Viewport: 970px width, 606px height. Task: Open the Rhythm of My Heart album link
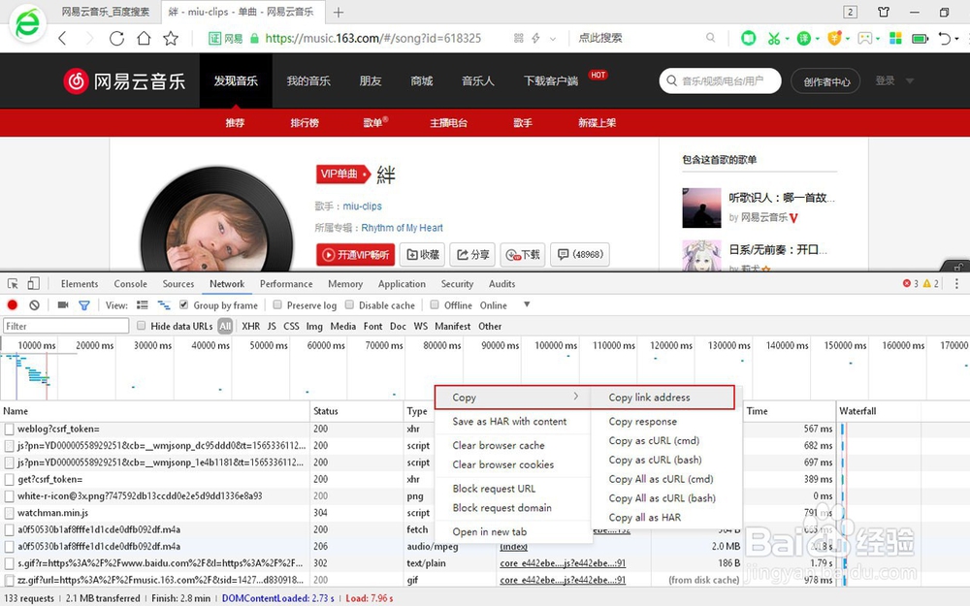pos(403,228)
